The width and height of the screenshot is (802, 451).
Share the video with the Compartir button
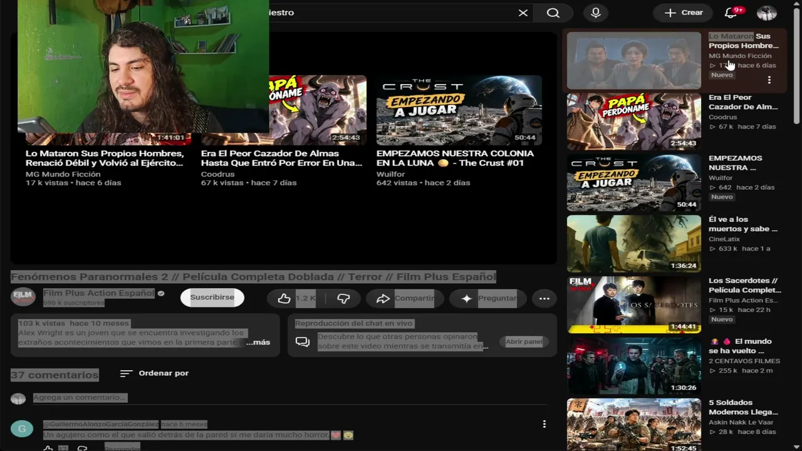click(x=405, y=298)
